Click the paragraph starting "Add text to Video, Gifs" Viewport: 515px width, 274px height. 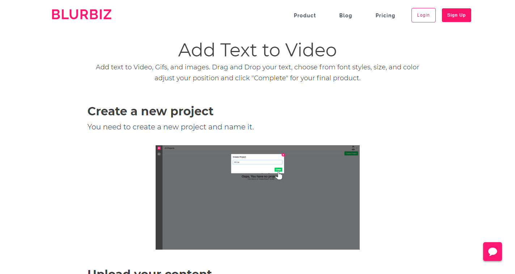[257, 72]
